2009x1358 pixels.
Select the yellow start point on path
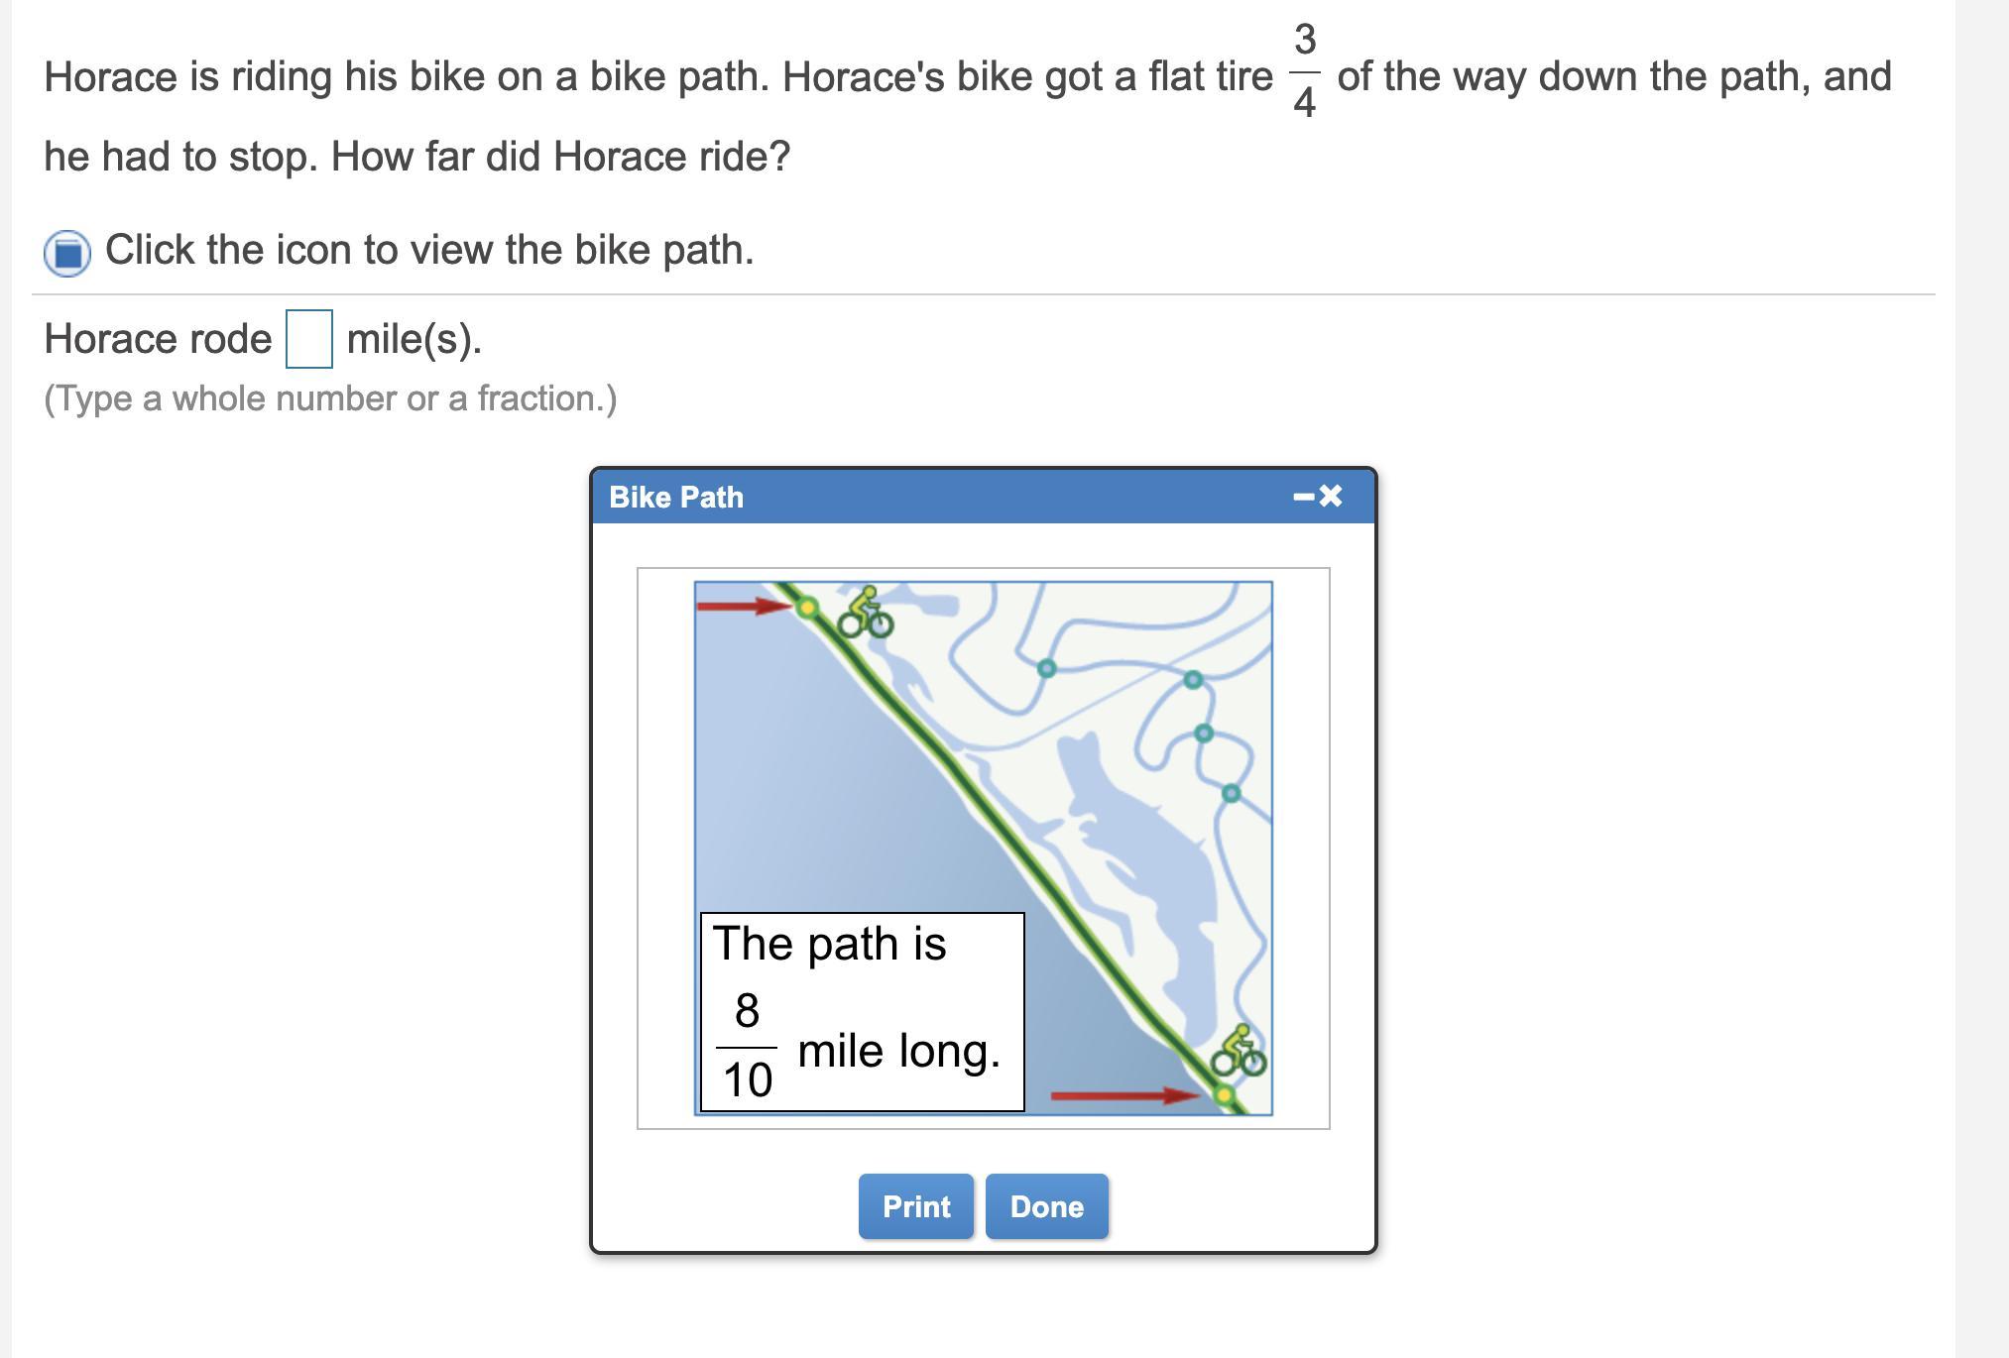click(x=808, y=607)
